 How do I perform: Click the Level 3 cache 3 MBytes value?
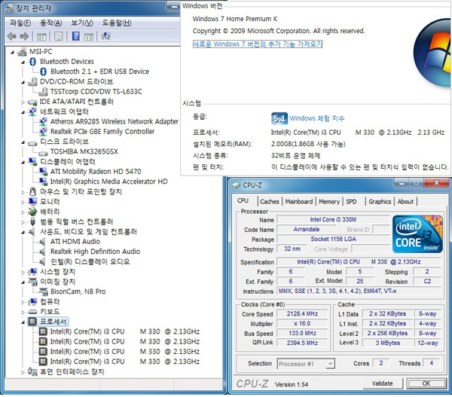387,343
